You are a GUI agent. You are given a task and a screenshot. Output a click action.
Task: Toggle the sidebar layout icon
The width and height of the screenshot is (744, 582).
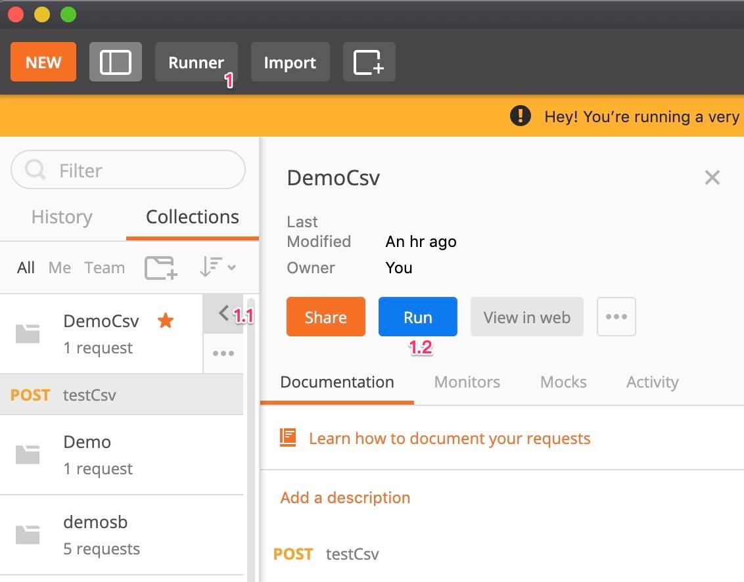tap(115, 62)
